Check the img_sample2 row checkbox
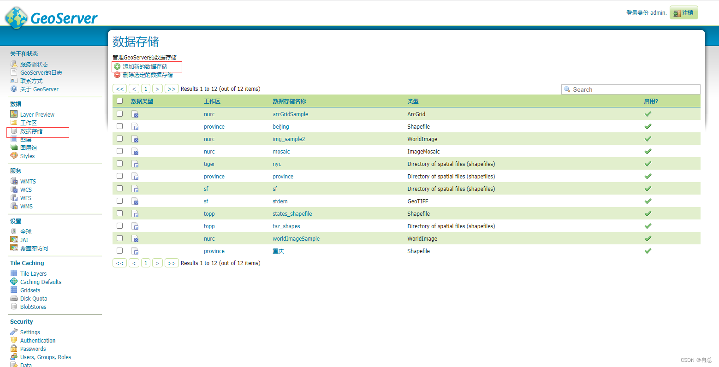Viewport: 719px width, 367px height. click(x=120, y=138)
